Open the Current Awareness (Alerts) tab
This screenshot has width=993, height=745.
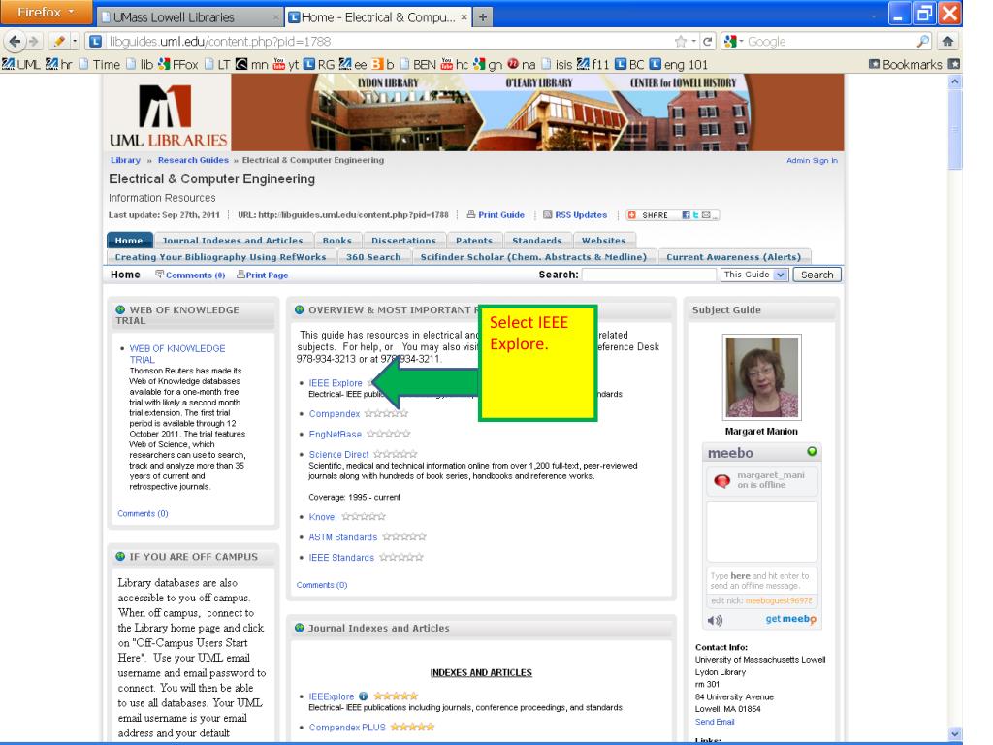click(734, 256)
